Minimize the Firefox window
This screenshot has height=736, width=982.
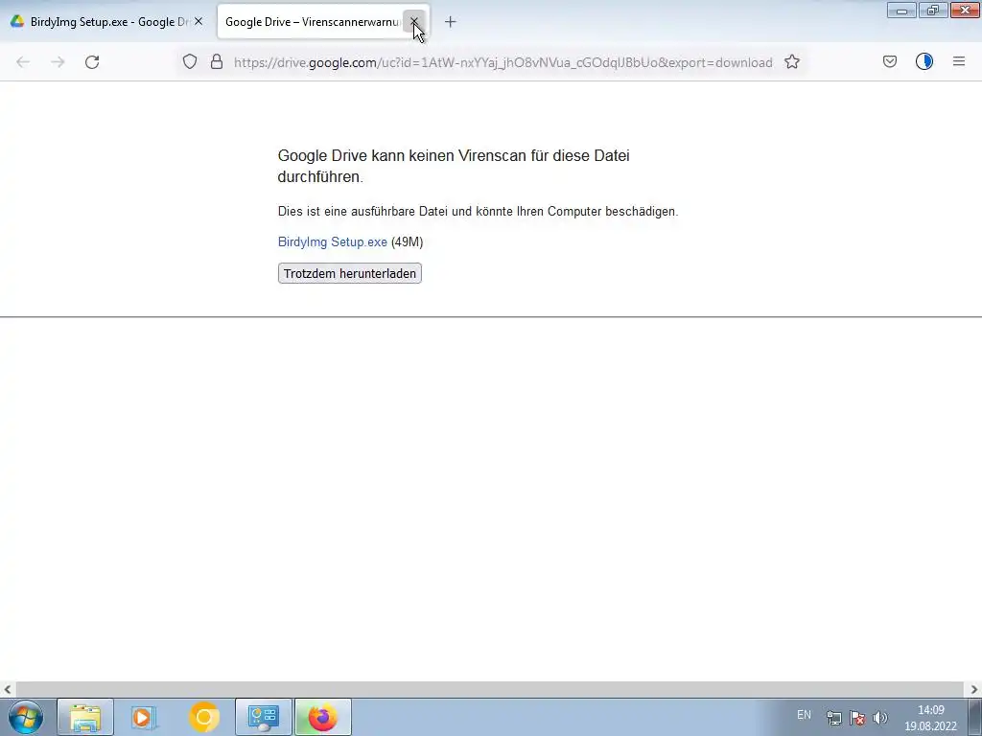click(x=901, y=11)
